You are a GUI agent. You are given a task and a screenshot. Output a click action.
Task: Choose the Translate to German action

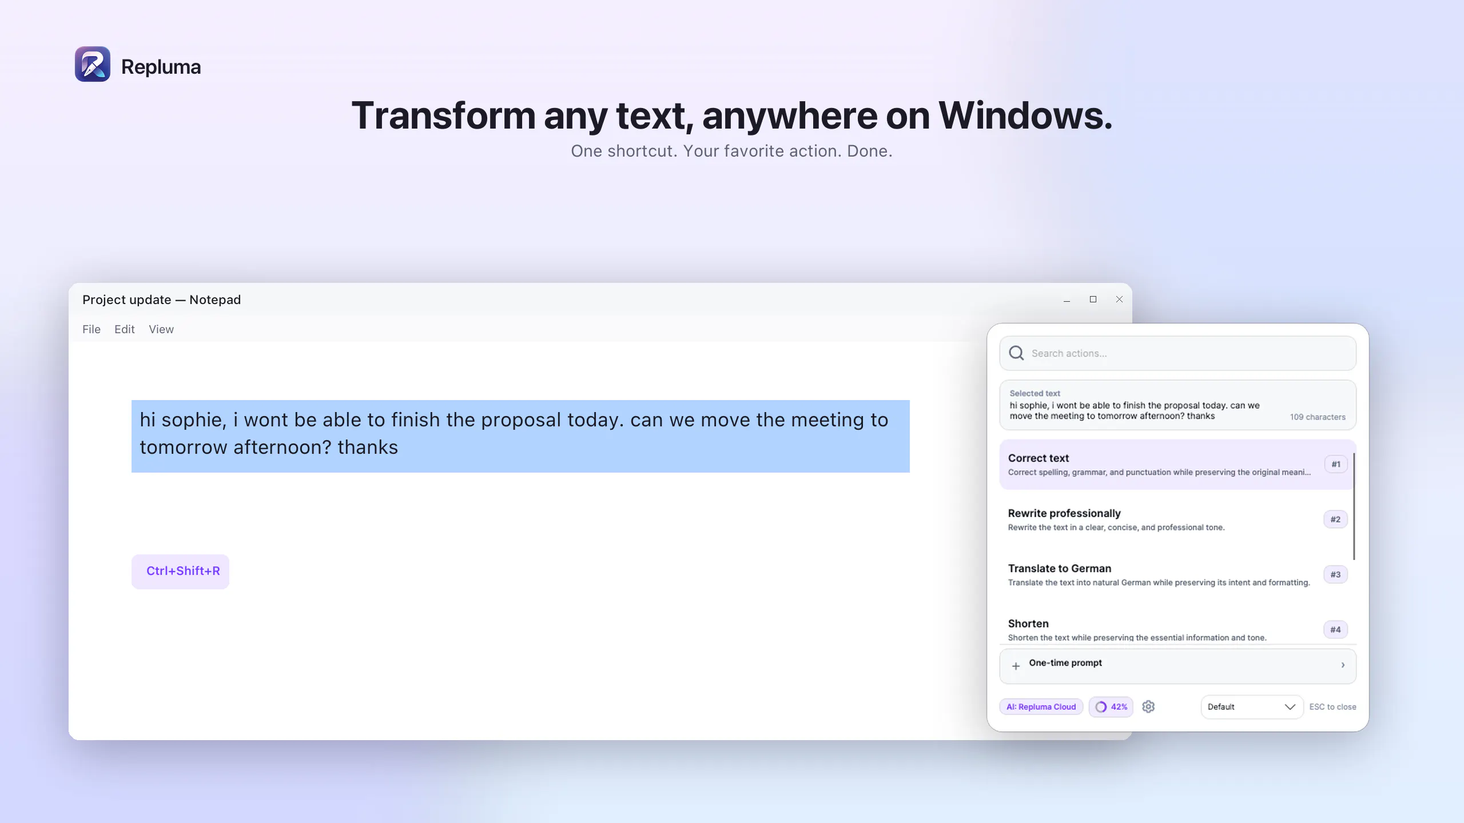(1177, 575)
